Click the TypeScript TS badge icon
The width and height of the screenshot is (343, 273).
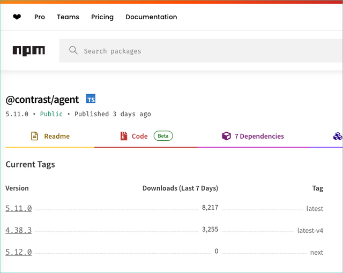pyautogui.click(x=91, y=99)
